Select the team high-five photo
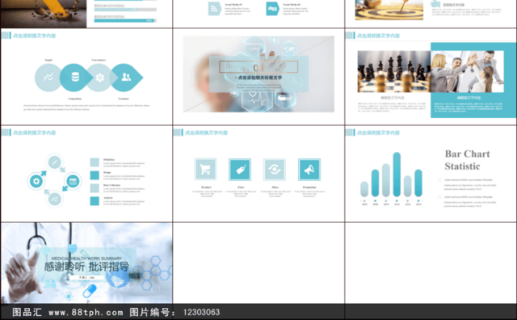This screenshot has height=320, width=517. click(x=467, y=71)
